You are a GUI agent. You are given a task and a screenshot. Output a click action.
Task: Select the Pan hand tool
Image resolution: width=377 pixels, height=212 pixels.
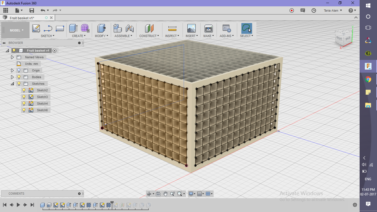click(x=165, y=194)
